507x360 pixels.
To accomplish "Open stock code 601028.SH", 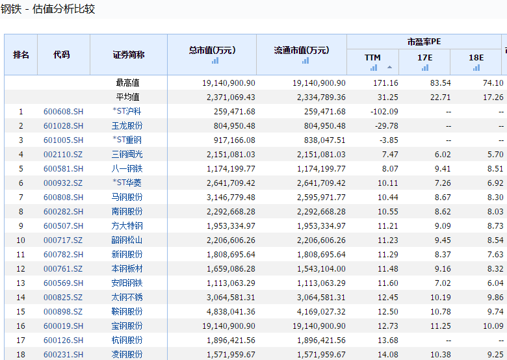I will [x=64, y=125].
